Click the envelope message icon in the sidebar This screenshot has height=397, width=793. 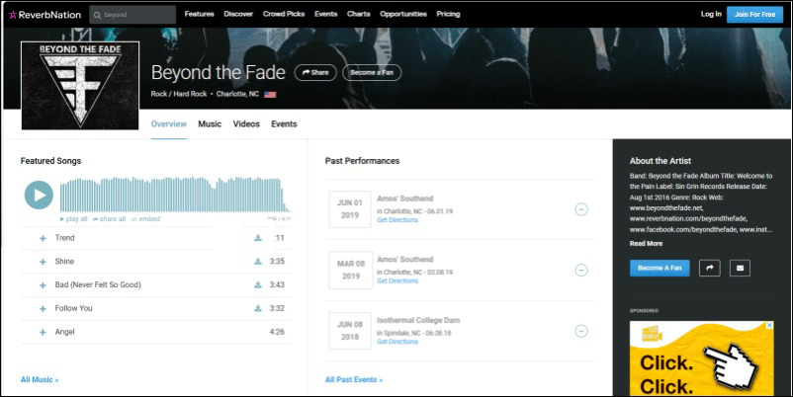pos(740,269)
